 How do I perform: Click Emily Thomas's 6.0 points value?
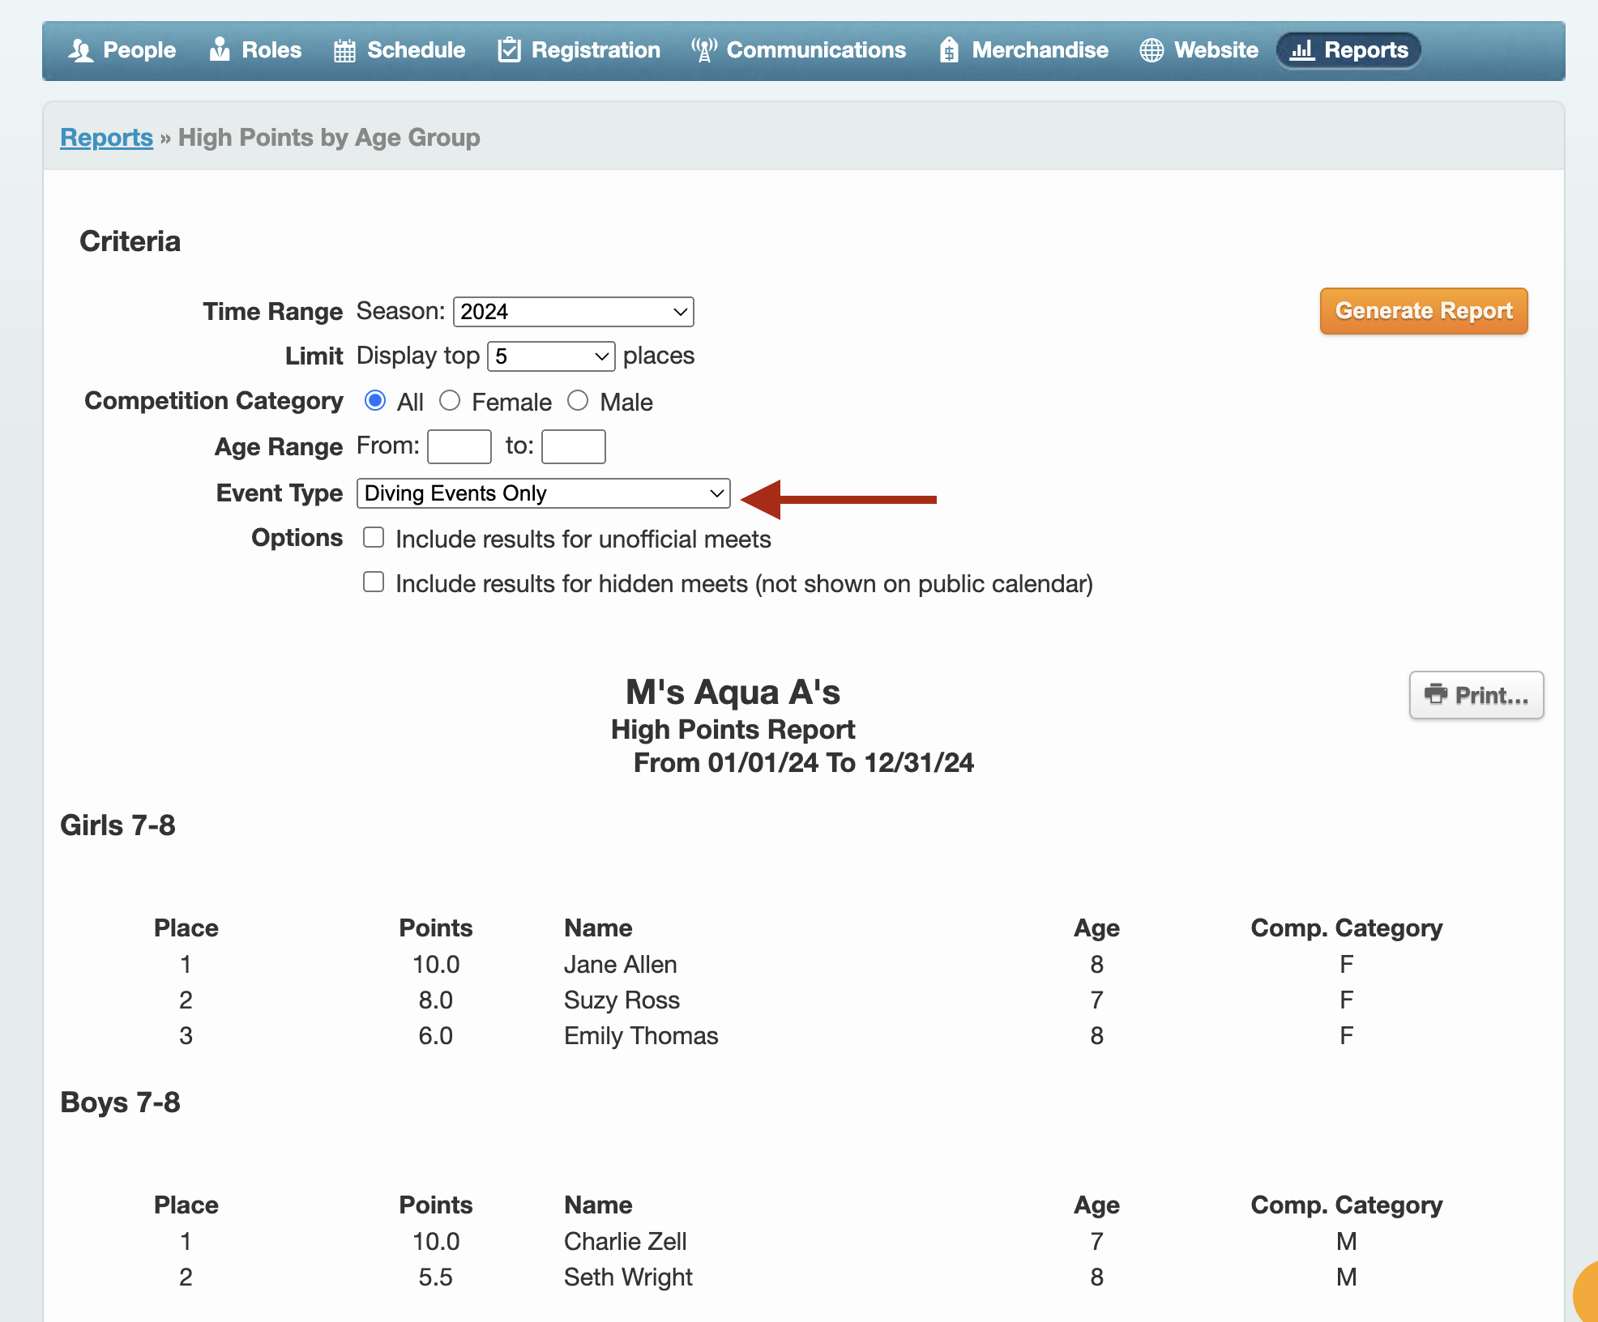pyautogui.click(x=436, y=1035)
